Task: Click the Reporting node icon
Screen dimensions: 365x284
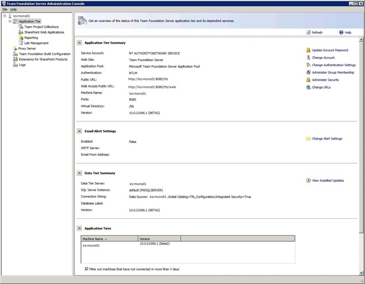Action: point(21,37)
